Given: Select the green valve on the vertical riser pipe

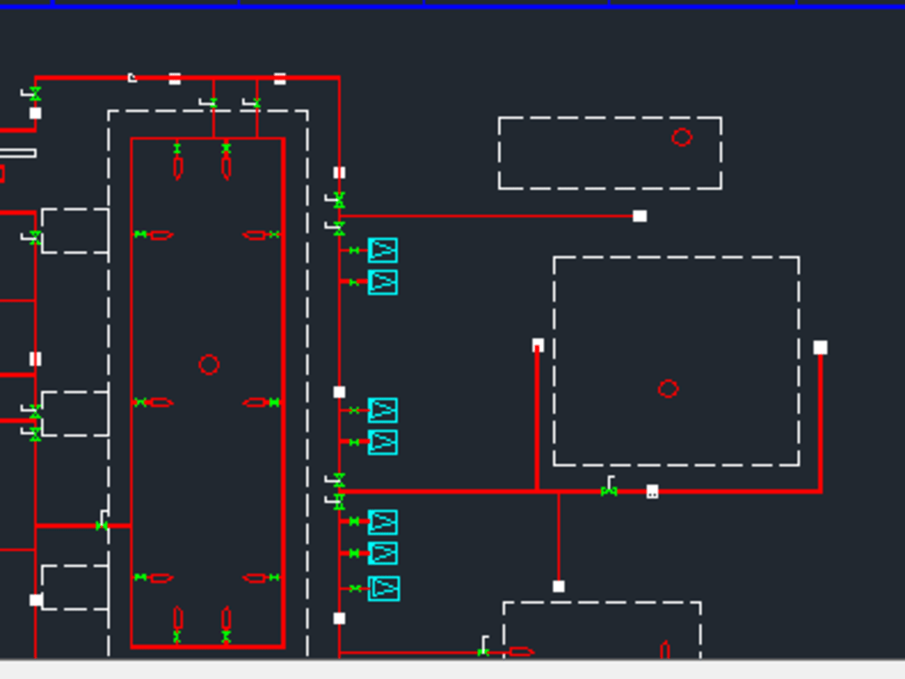Looking at the screenshot, I should [x=339, y=202].
